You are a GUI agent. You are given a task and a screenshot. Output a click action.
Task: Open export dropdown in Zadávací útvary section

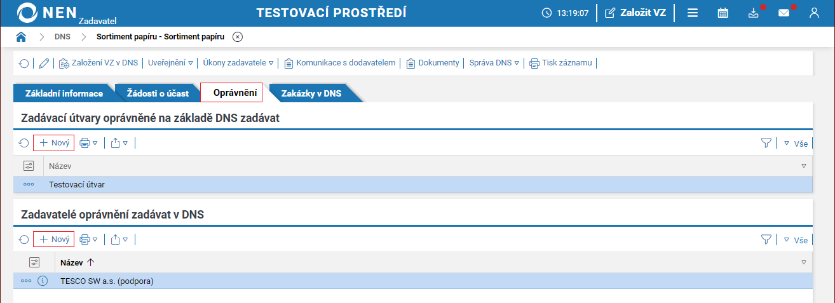point(119,144)
